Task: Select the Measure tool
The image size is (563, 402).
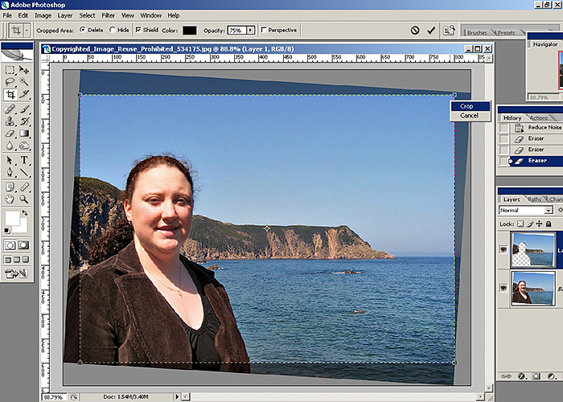Action: point(24,187)
